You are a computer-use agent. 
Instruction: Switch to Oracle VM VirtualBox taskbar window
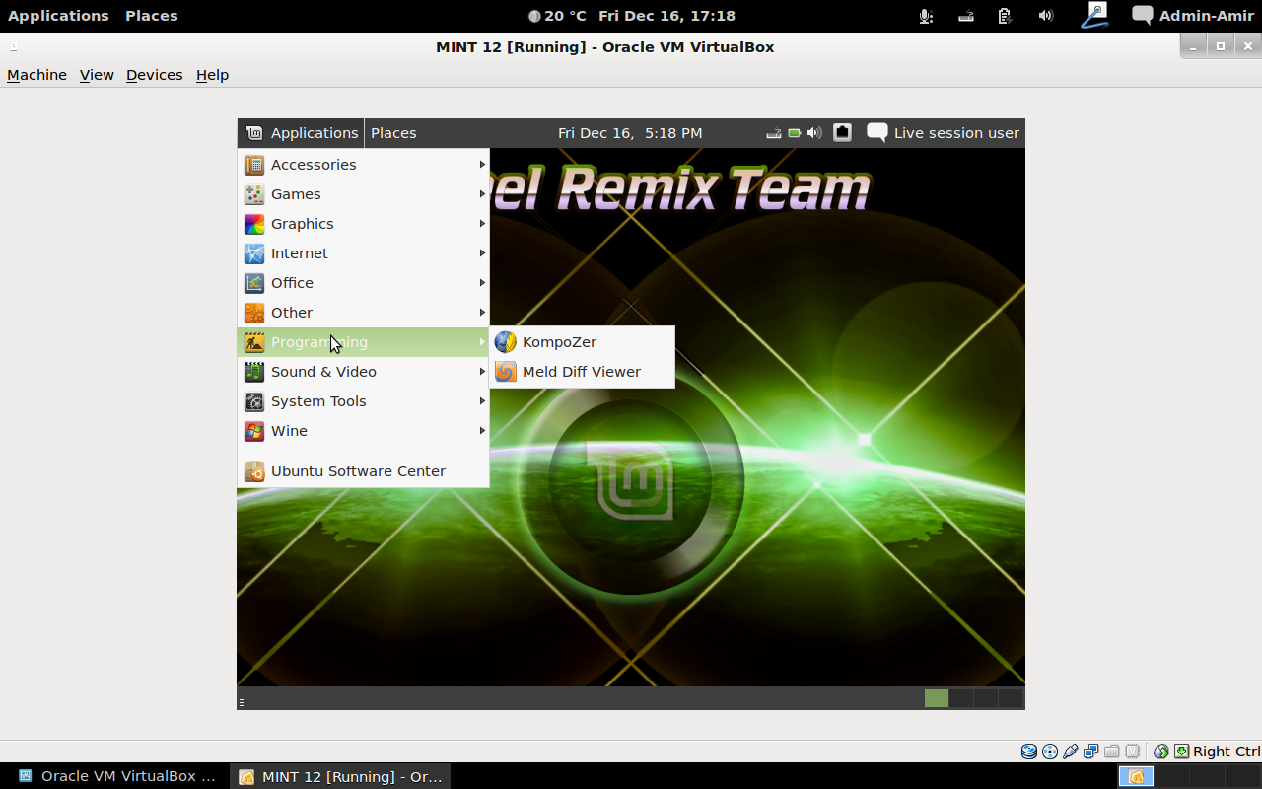pos(116,776)
